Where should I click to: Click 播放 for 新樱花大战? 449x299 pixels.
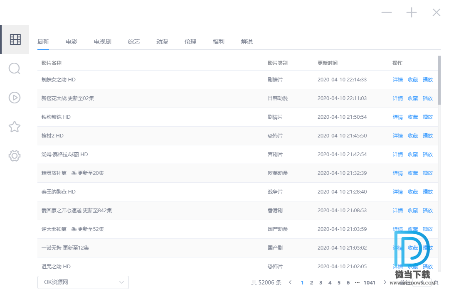(428, 98)
